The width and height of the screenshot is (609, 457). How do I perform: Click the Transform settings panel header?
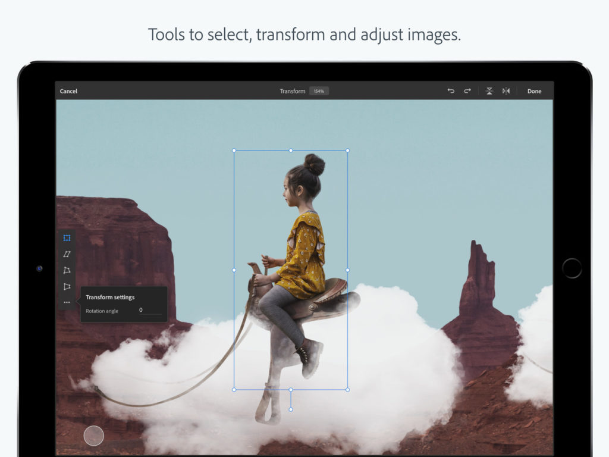[109, 297]
